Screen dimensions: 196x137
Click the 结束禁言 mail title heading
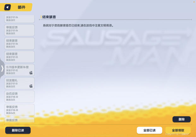(x=49, y=17)
